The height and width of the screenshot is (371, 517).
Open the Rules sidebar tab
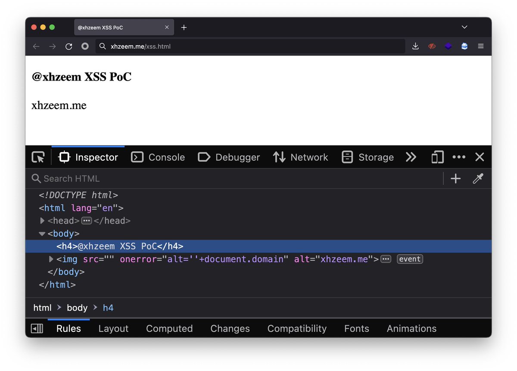(x=69, y=329)
